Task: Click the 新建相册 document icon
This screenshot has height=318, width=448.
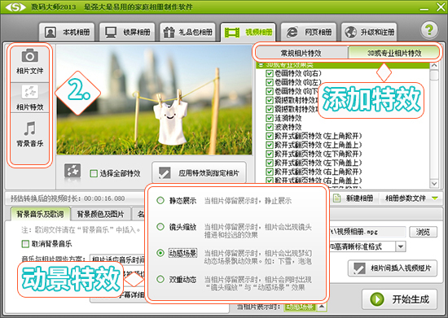Action: pyautogui.click(x=337, y=198)
